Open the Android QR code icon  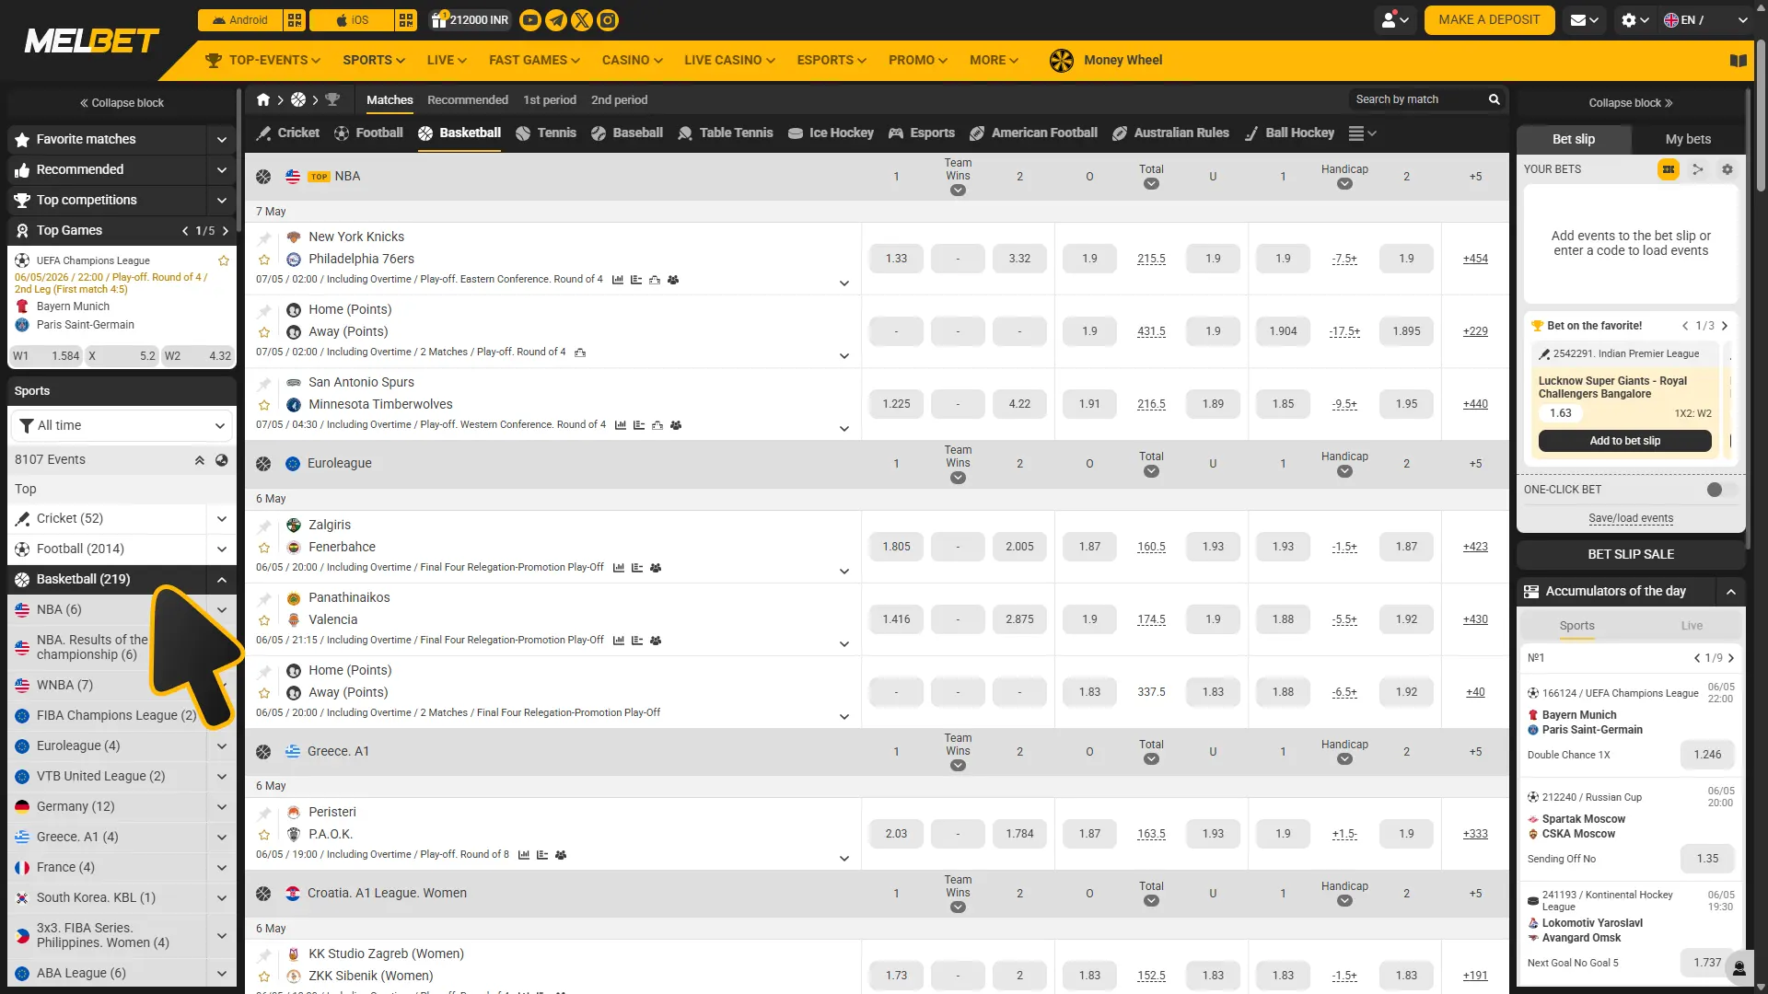click(x=295, y=20)
